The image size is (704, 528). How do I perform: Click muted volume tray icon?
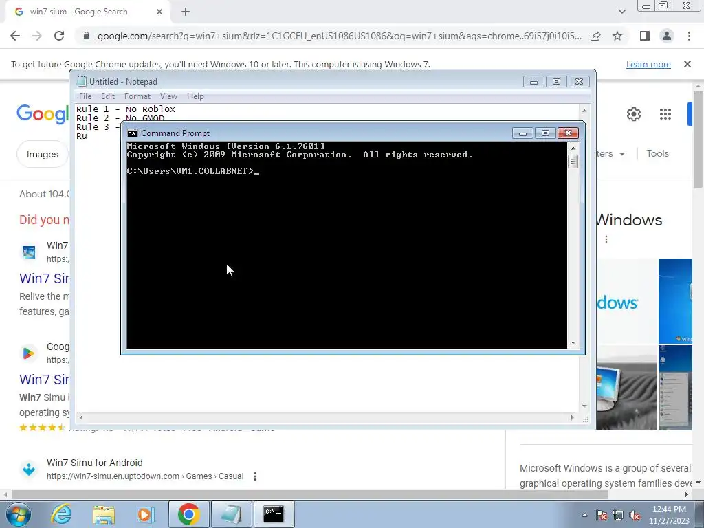coord(635,516)
